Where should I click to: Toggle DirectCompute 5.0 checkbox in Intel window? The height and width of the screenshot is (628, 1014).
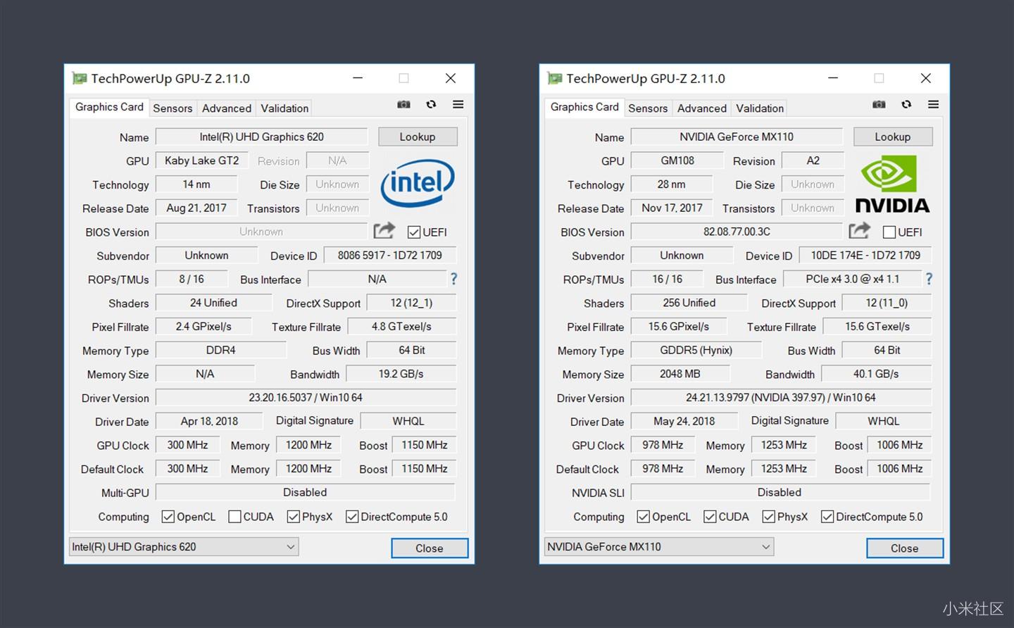[x=352, y=517]
